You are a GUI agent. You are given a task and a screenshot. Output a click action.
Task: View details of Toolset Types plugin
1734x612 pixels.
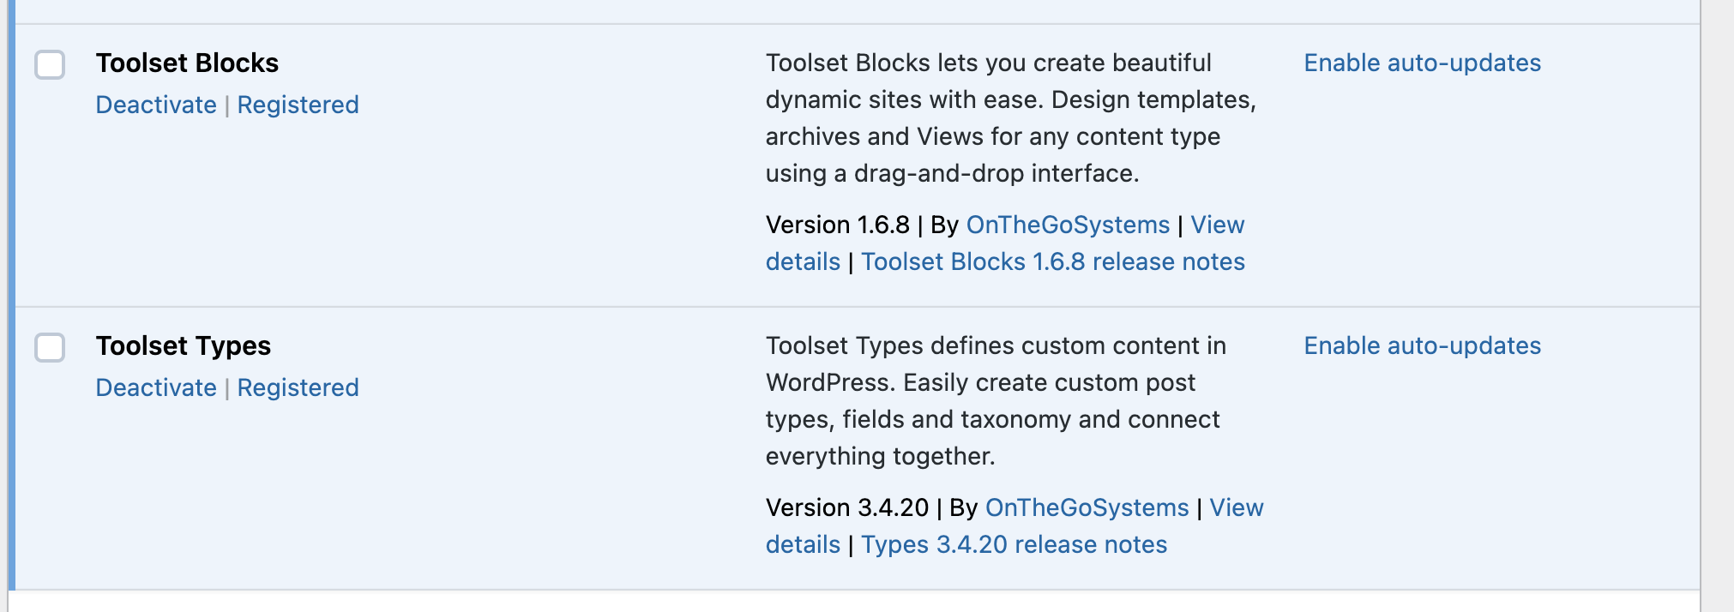coord(1236,507)
